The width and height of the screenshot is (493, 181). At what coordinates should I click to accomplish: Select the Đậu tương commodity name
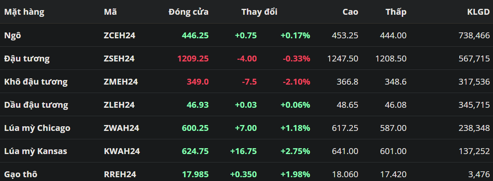[x=27, y=59]
